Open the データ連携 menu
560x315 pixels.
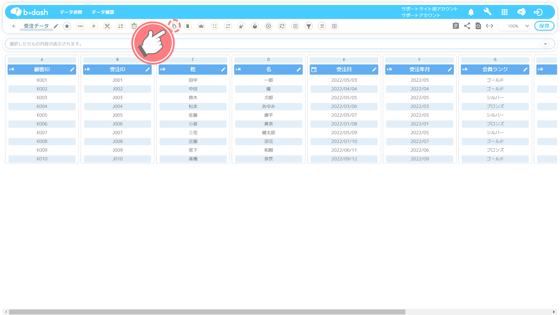point(71,12)
